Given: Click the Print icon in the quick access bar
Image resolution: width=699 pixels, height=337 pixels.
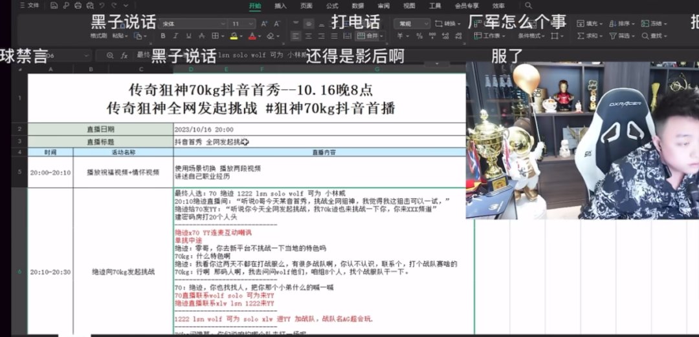Looking at the screenshot, I should click(78, 6).
